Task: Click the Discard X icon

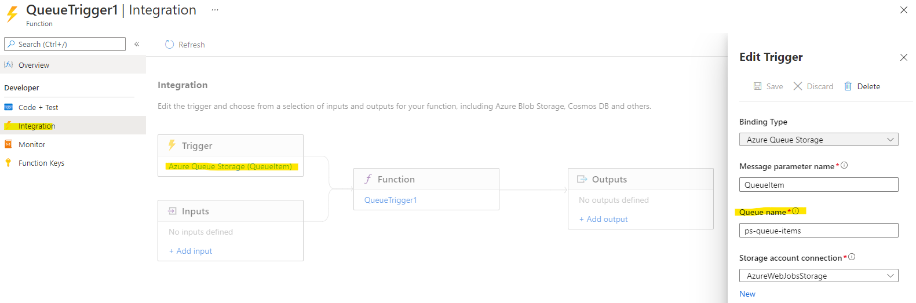Action: (798, 86)
